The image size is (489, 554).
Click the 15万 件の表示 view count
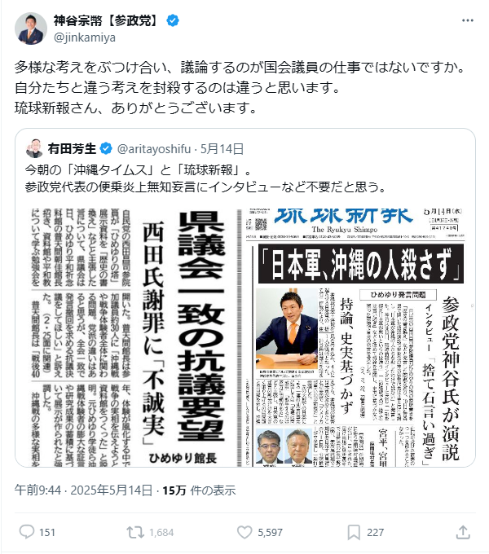tap(199, 490)
